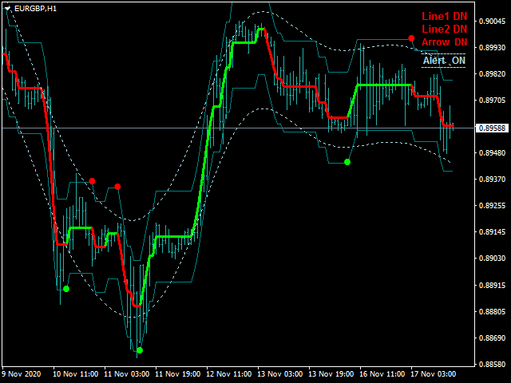Click the 0.88590 price axis label
This screenshot has height=383, width=511.
492,364
